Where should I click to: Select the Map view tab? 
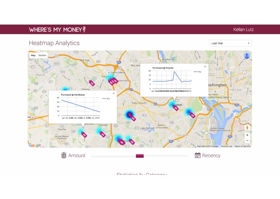33,55
